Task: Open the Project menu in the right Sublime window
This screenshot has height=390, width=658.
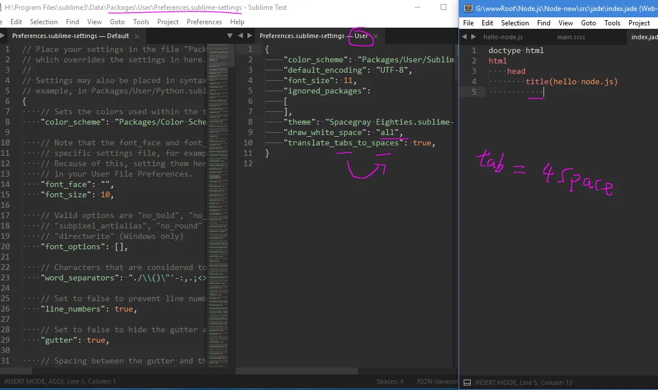Action: coord(639,23)
